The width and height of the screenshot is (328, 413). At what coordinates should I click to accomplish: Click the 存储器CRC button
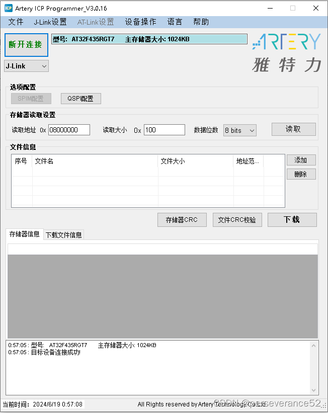point(182,220)
